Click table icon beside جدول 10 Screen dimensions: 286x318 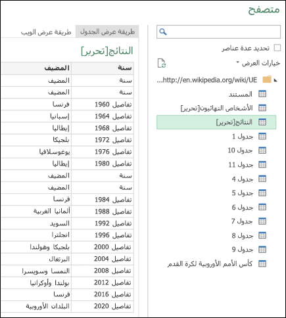pos(262,150)
